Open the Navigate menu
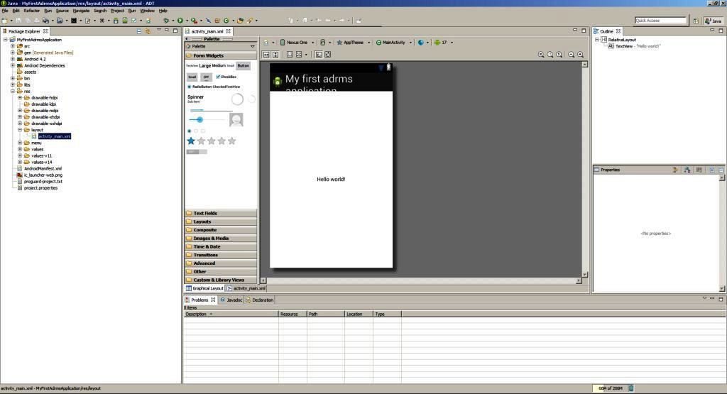The height and width of the screenshot is (394, 727). pos(81,11)
